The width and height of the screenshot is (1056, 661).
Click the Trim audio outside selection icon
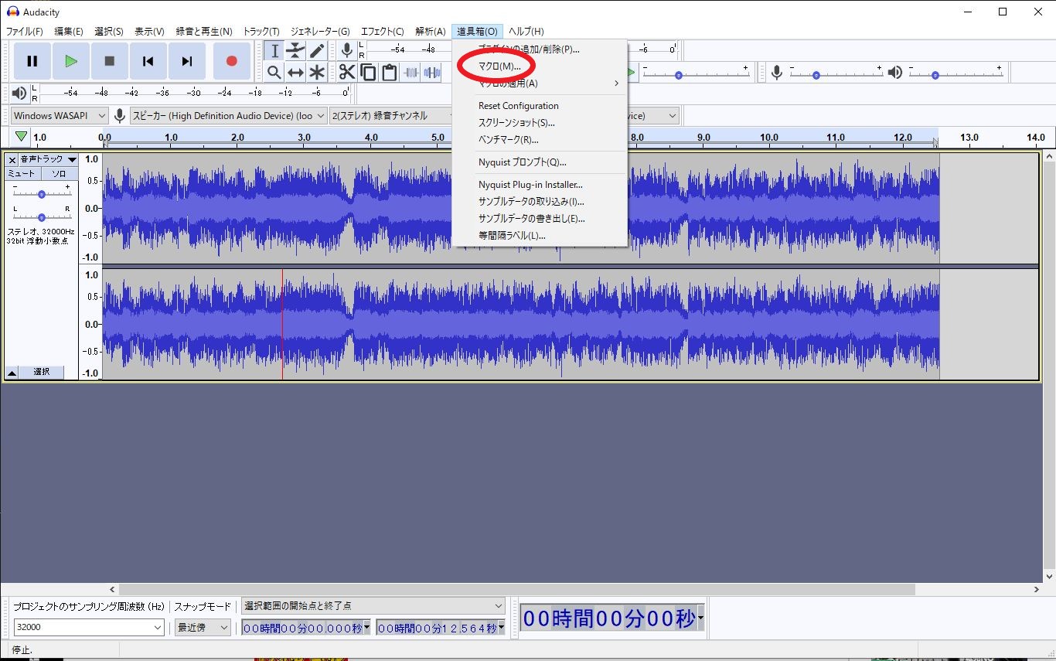(410, 73)
